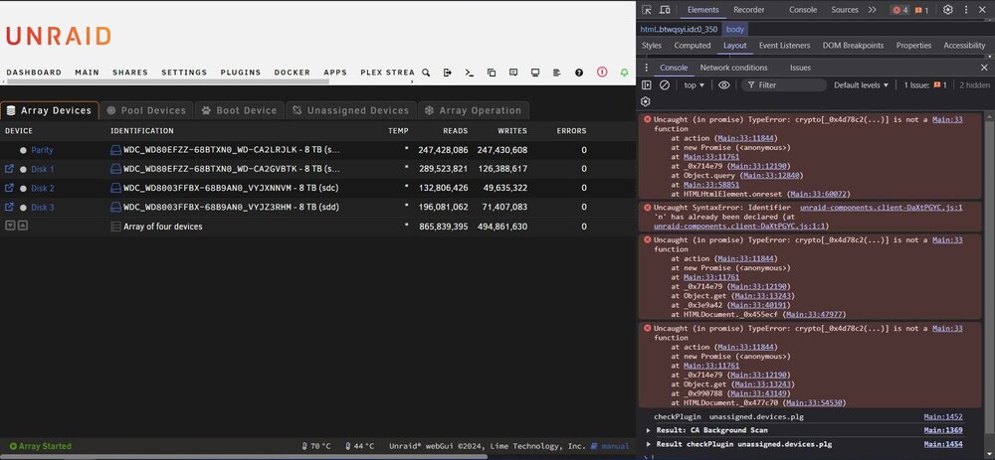Click the 1 Issue link in the console toolbar
This screenshot has height=460, width=995.
pyautogui.click(x=925, y=84)
